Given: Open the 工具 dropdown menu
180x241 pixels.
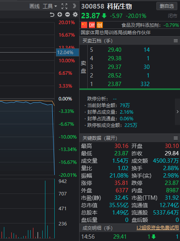Looking at the screenshot, I should click(50, 6).
